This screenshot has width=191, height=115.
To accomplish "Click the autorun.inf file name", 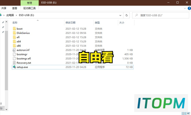I will click(x=23, y=50).
